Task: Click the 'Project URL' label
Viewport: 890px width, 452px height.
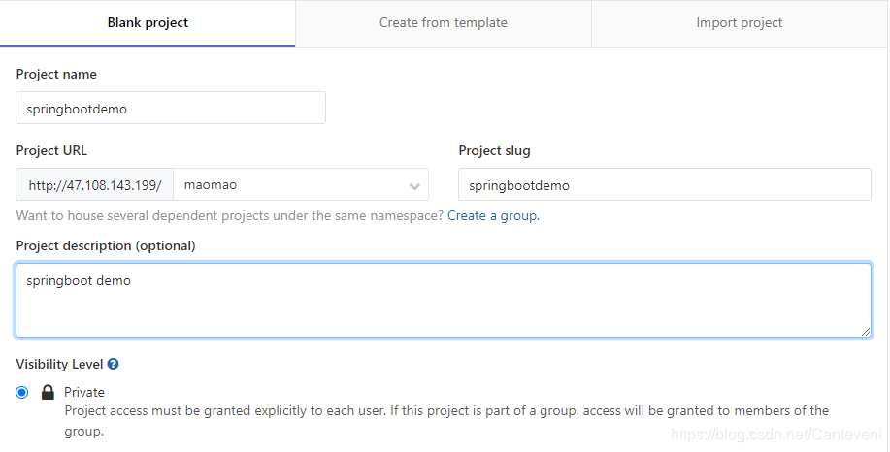Action: pyautogui.click(x=51, y=150)
